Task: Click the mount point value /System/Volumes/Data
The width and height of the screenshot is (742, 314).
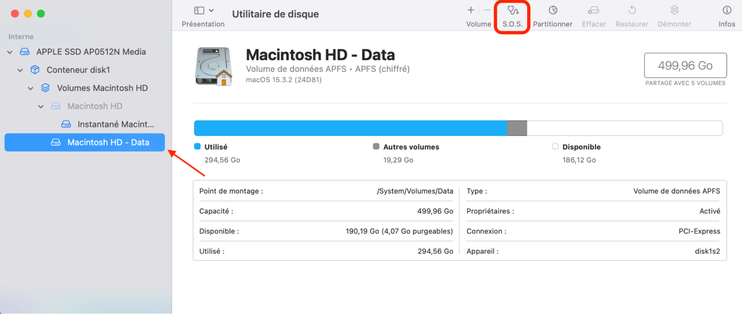Action: coord(415,191)
